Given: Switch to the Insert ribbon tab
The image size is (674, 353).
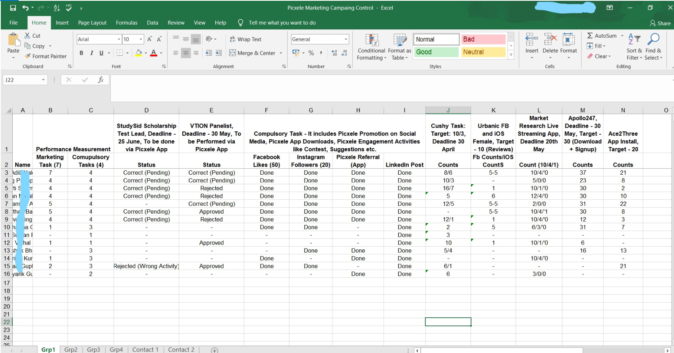Looking at the screenshot, I should coord(62,23).
